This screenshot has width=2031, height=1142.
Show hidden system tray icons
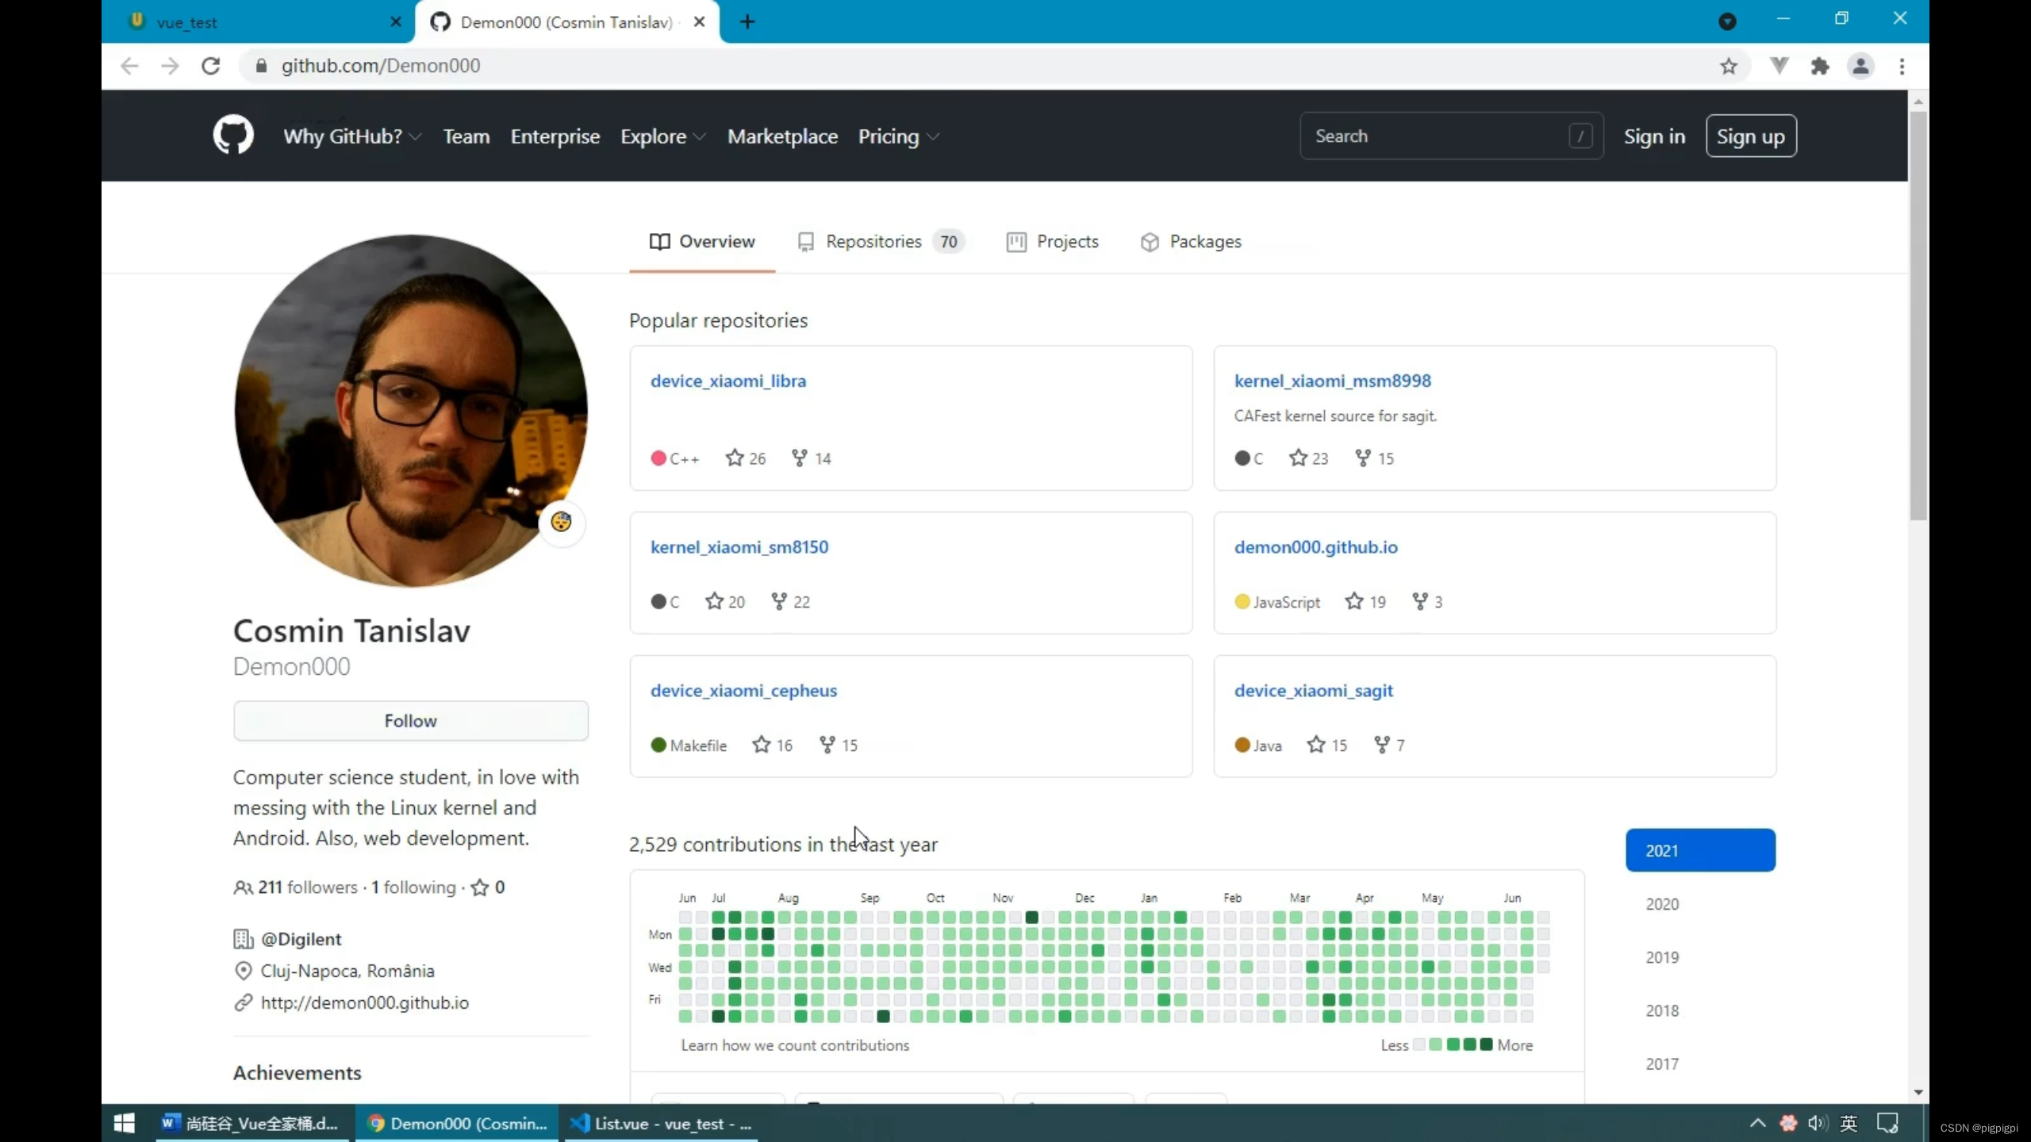pyautogui.click(x=1757, y=1123)
